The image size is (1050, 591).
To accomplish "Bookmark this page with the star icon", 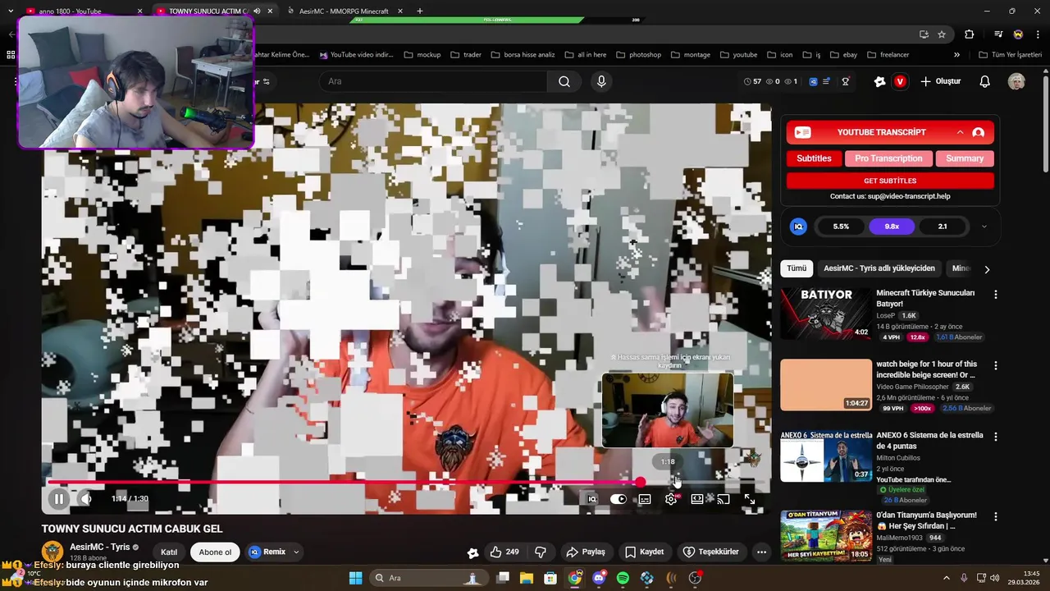I will (942, 34).
